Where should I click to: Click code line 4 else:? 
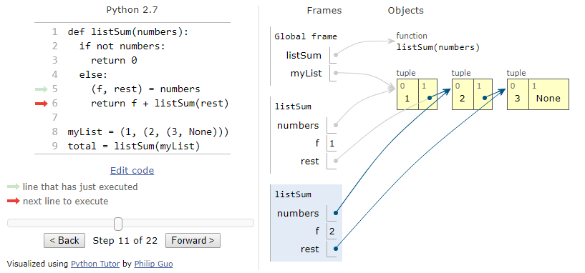pos(93,75)
